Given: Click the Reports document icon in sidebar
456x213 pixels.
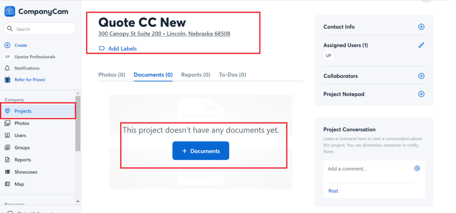Looking at the screenshot, I should click(x=8, y=160).
